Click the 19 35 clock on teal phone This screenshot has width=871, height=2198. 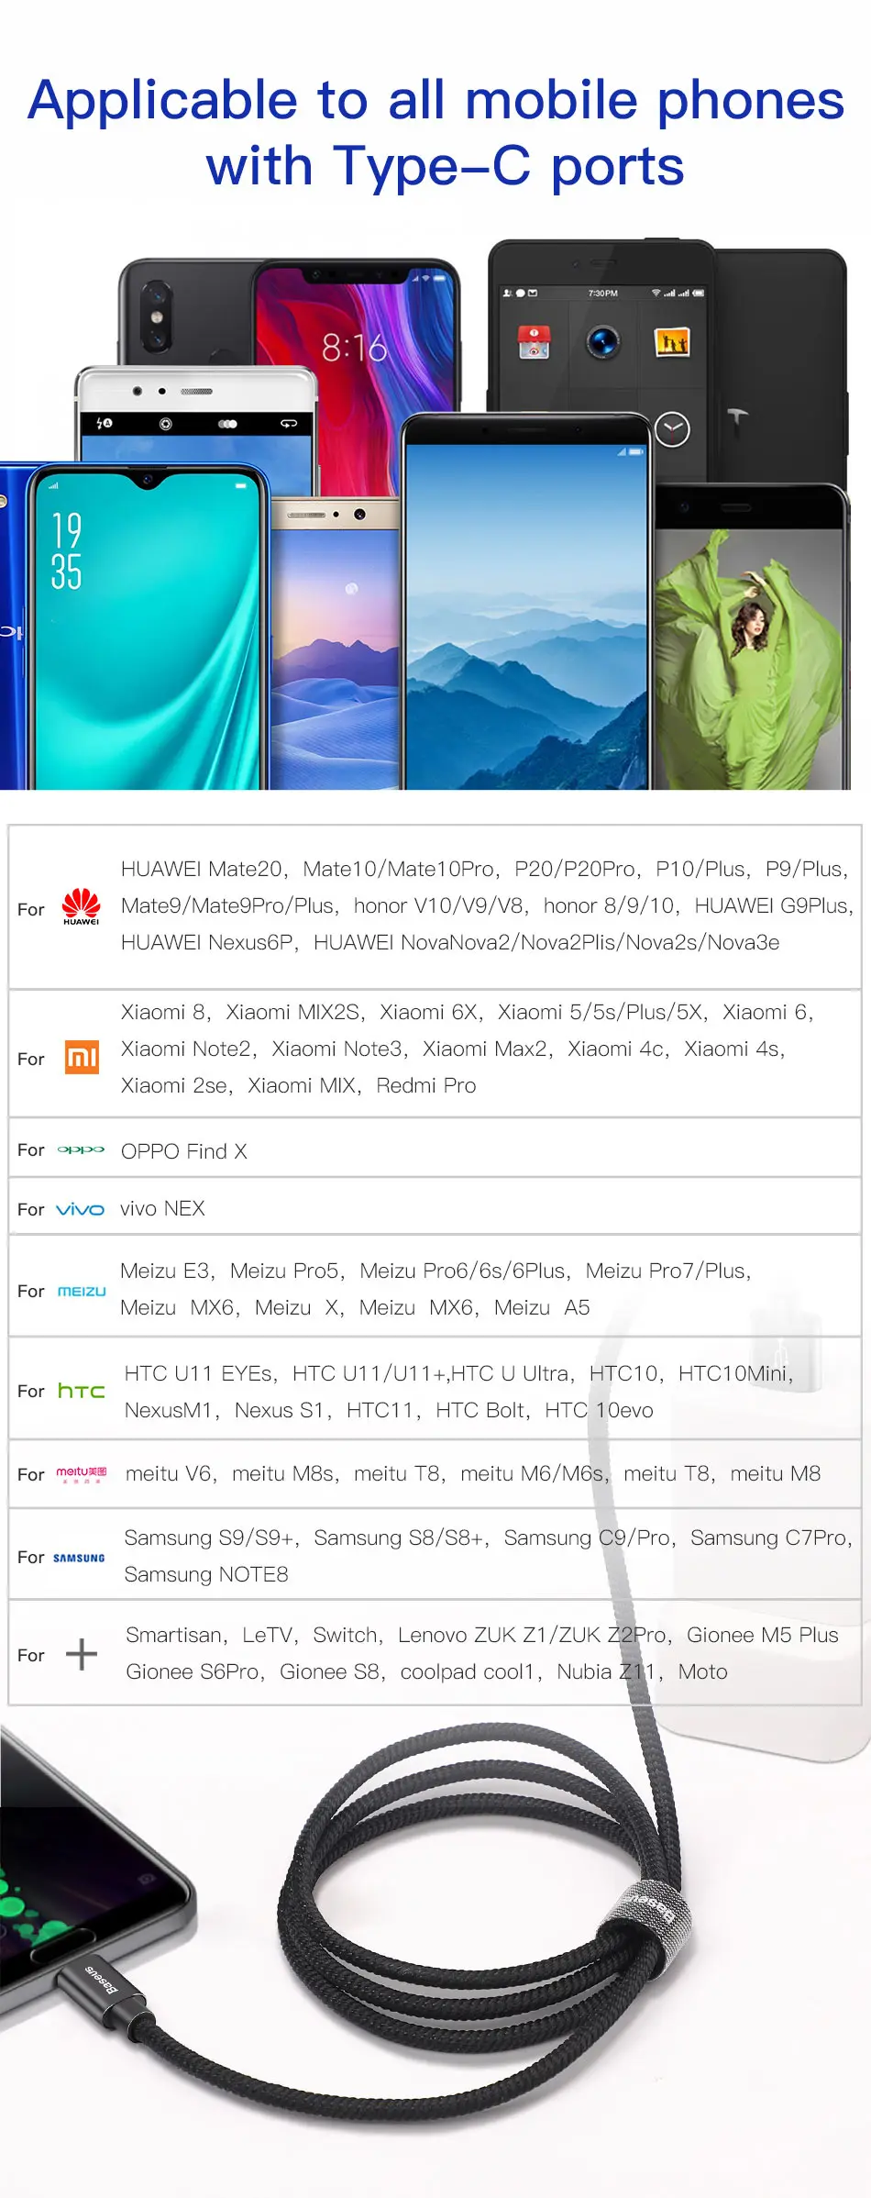pos(66,550)
